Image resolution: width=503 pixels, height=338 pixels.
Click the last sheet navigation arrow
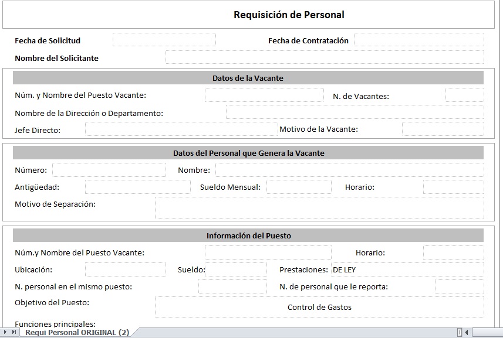(14, 332)
